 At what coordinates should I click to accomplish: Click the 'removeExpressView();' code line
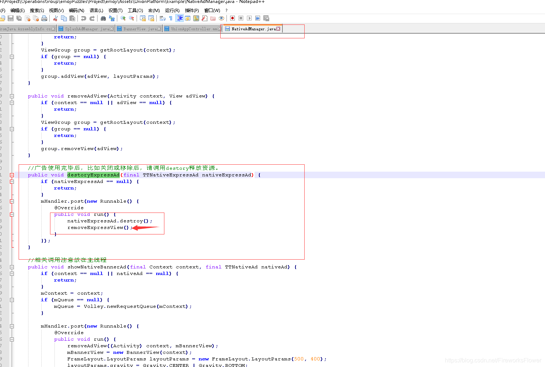point(99,228)
